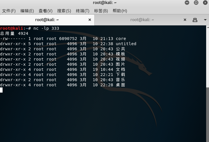Close the second terminal tab

coord(185,20)
